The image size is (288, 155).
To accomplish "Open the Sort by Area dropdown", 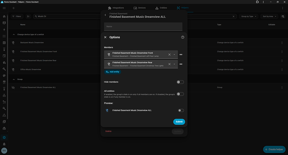I will tap(269, 17).
